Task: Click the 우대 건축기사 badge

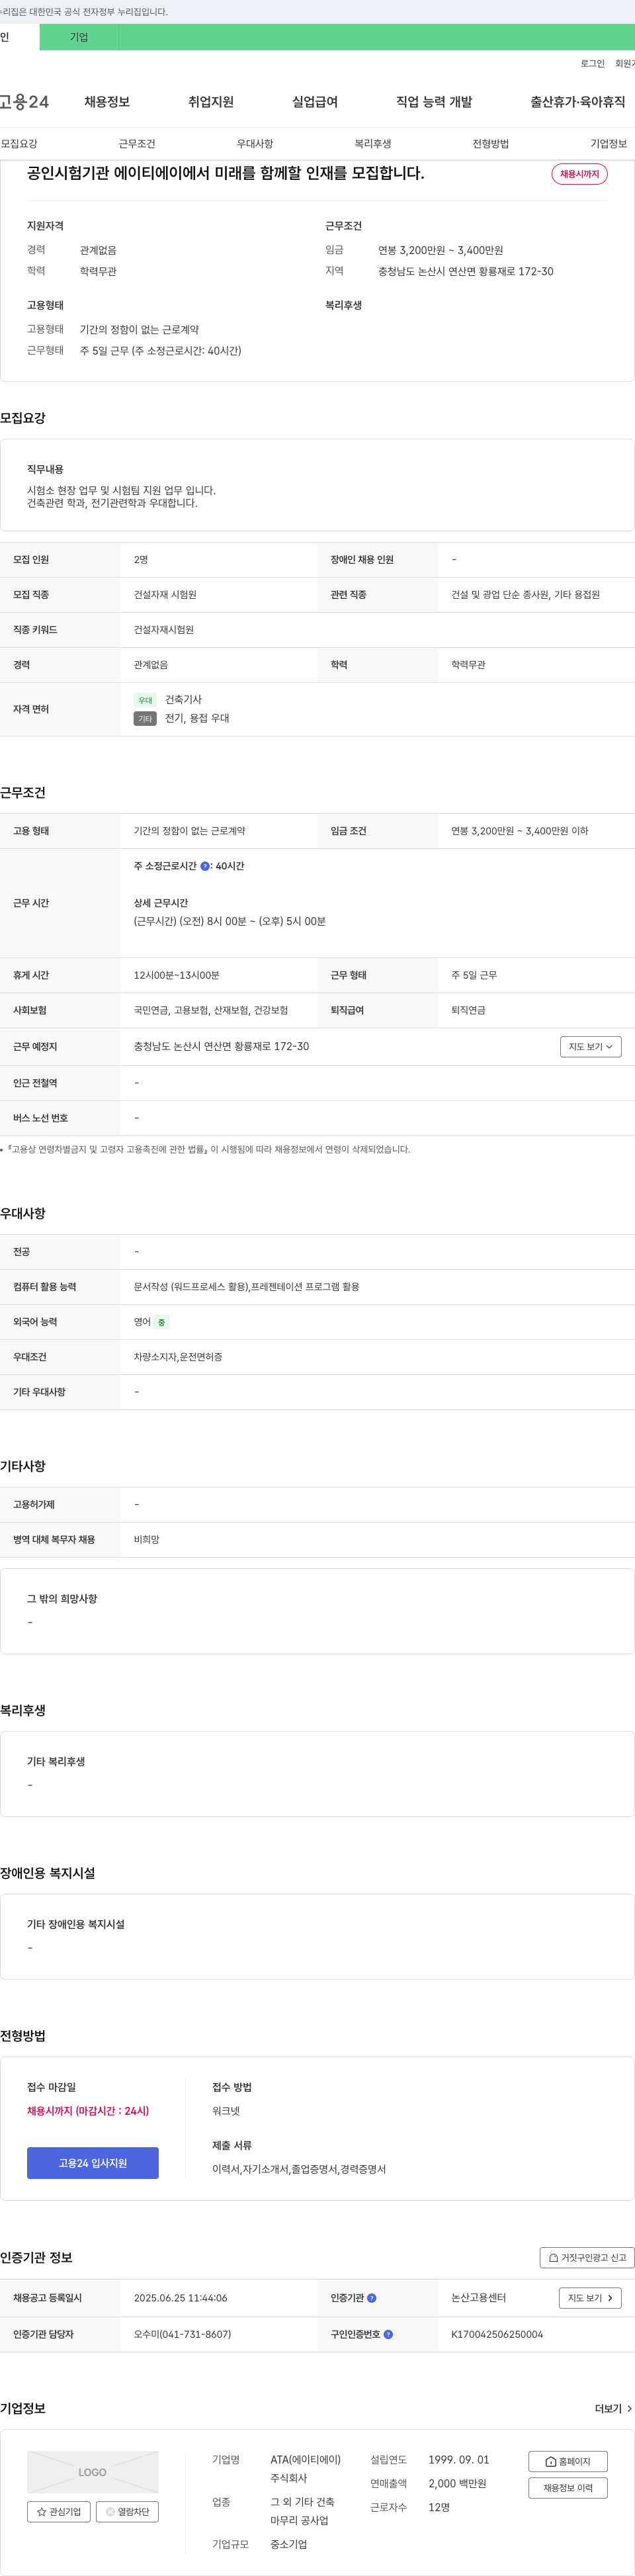Action: (x=145, y=700)
